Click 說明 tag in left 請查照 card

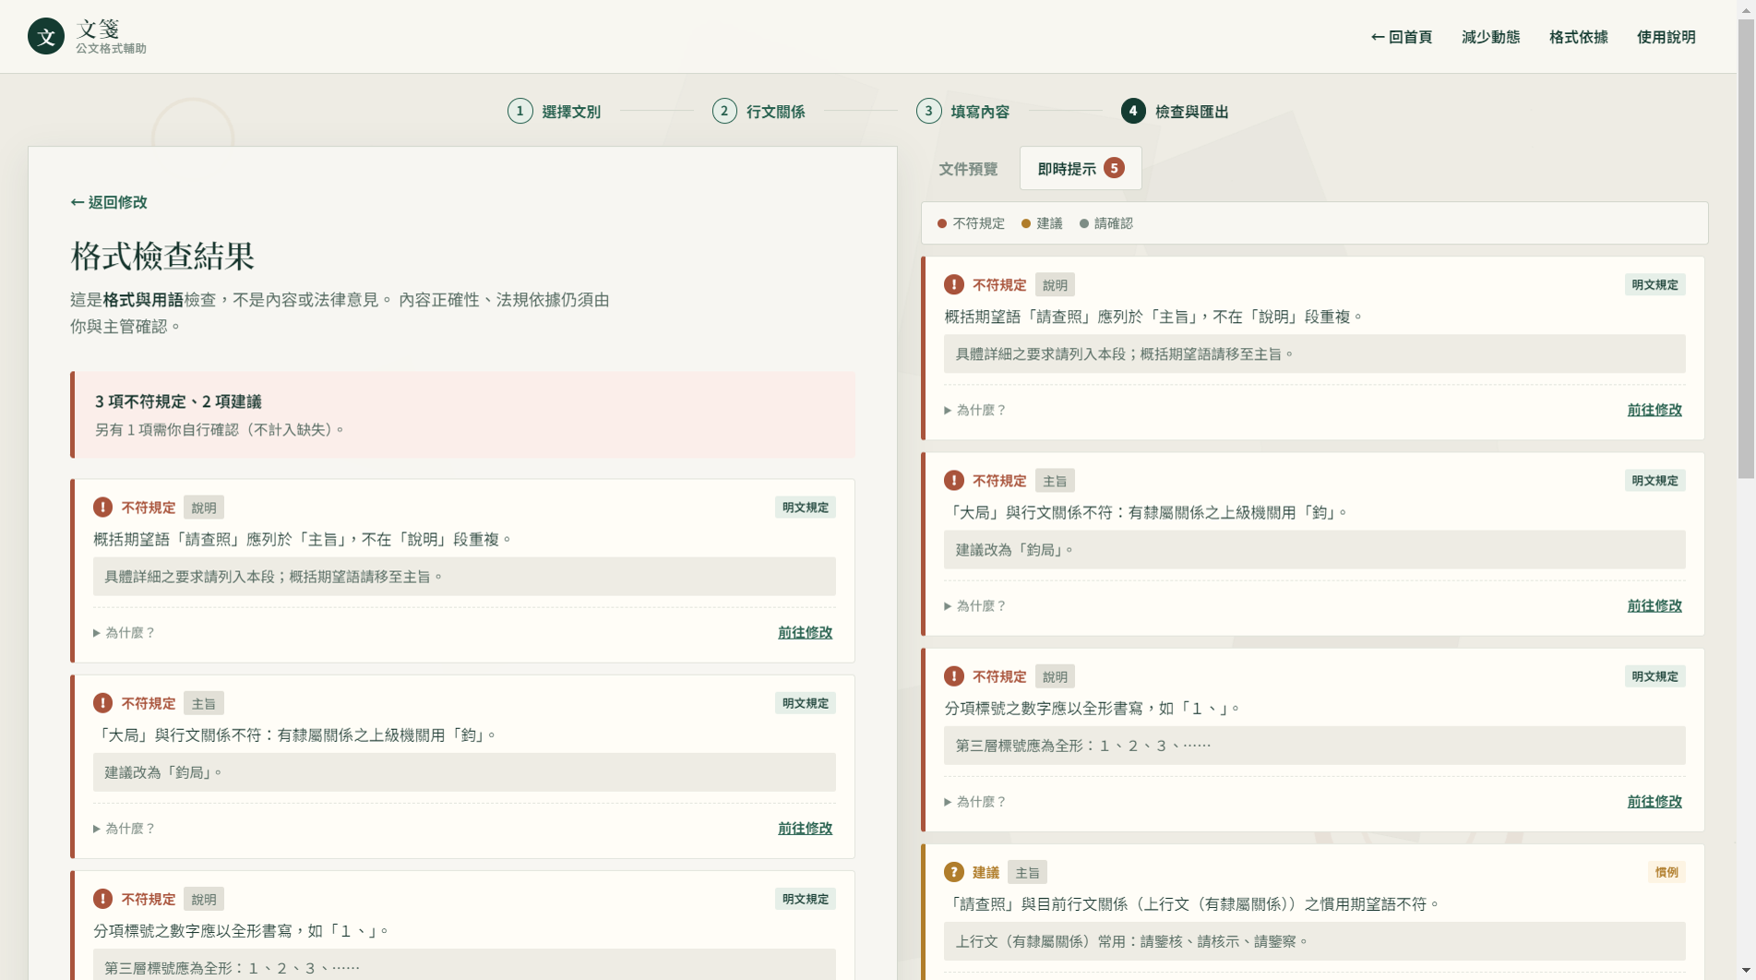tap(204, 508)
